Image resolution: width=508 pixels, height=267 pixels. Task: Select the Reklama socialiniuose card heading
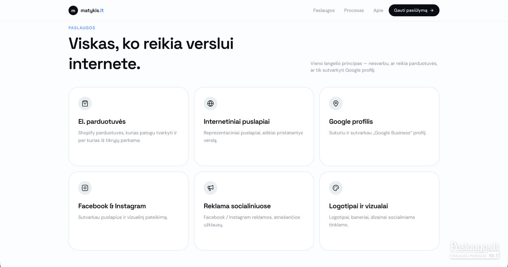tap(237, 206)
